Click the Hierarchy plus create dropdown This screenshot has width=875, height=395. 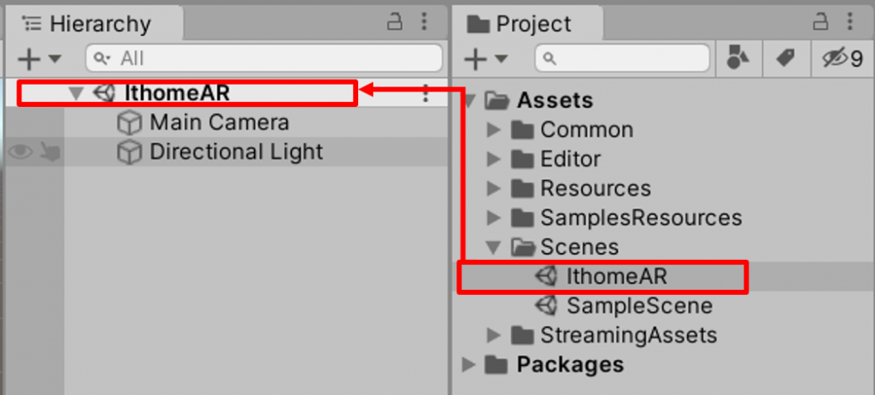point(39,59)
